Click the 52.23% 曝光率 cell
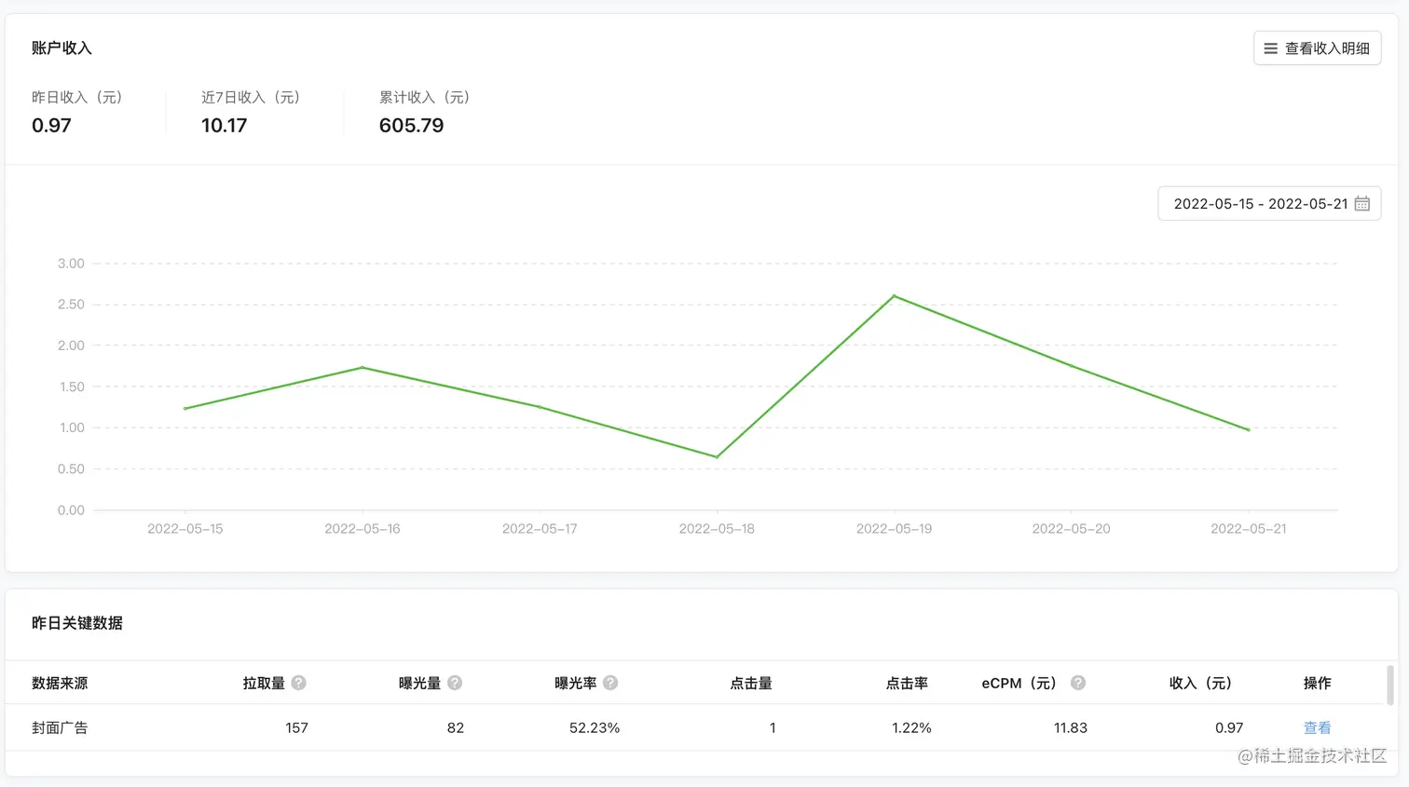Screen dimensions: 1409x787 coord(595,727)
